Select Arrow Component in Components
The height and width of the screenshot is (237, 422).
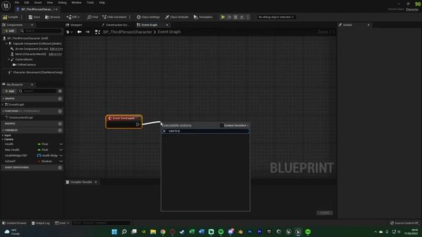coord(32,49)
